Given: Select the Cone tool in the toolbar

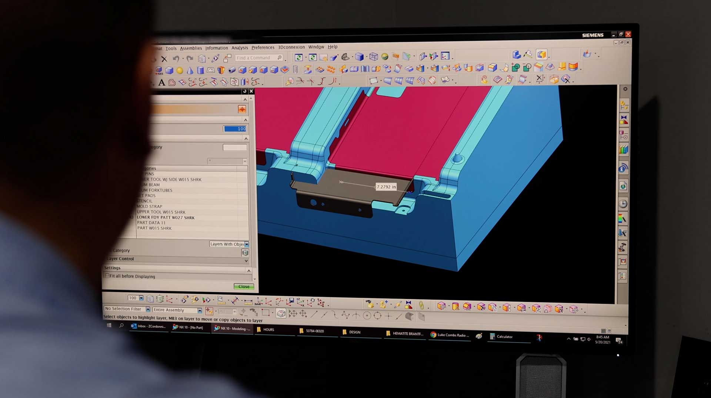Looking at the screenshot, I should [190, 70].
